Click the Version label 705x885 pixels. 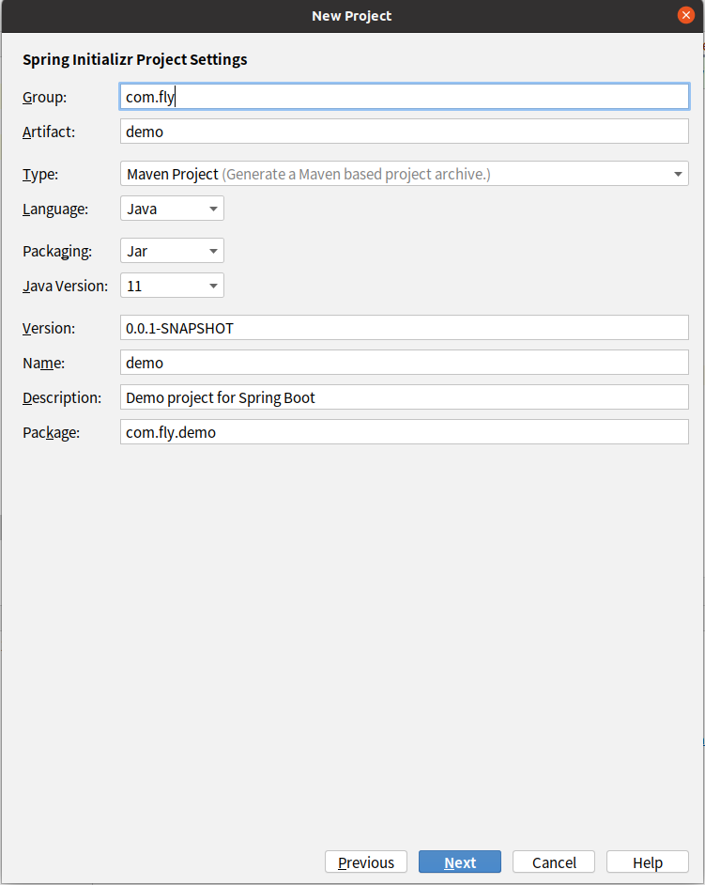(x=49, y=328)
